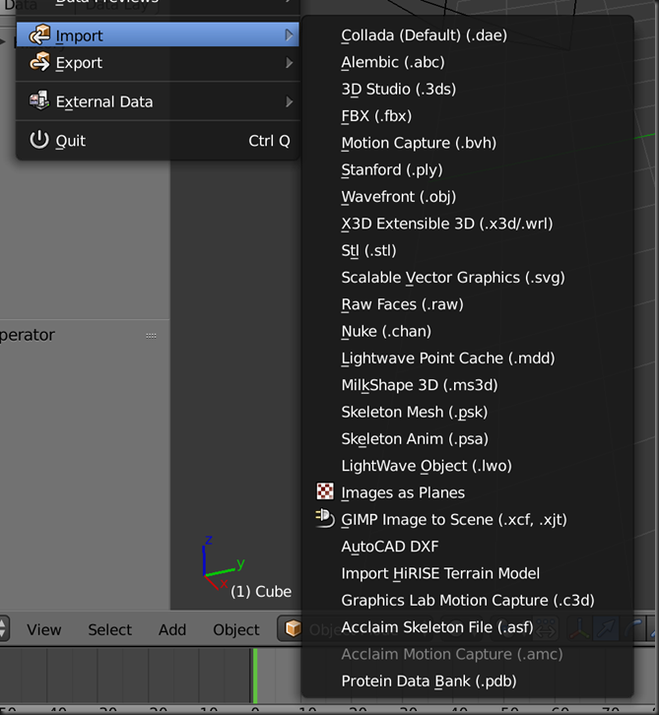
Task: Click the XYZ axis orientation gizmo
Action: pyautogui.click(x=223, y=562)
